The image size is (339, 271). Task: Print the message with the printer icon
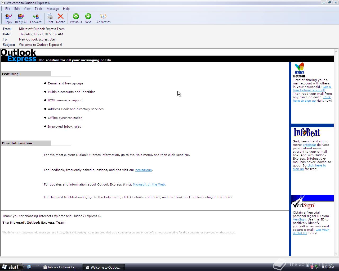point(50,19)
